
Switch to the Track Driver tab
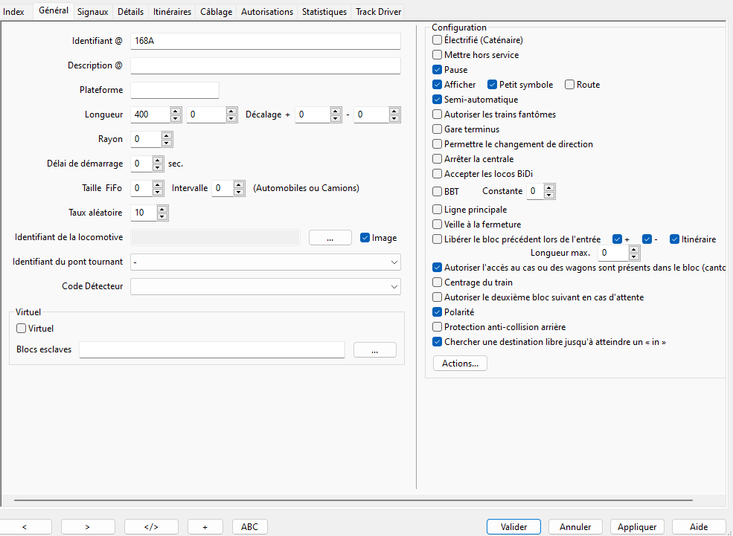click(378, 12)
